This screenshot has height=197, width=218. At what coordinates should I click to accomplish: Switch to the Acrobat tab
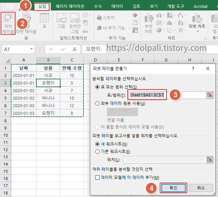point(201,7)
